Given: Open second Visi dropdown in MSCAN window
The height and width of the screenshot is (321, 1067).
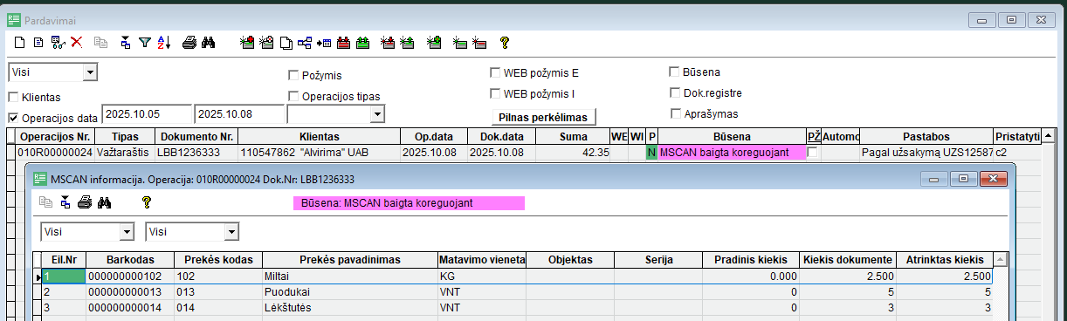Looking at the screenshot, I should [231, 231].
